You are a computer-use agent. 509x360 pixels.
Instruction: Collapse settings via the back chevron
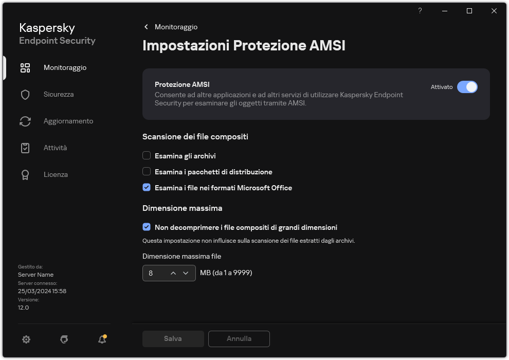pyautogui.click(x=146, y=27)
